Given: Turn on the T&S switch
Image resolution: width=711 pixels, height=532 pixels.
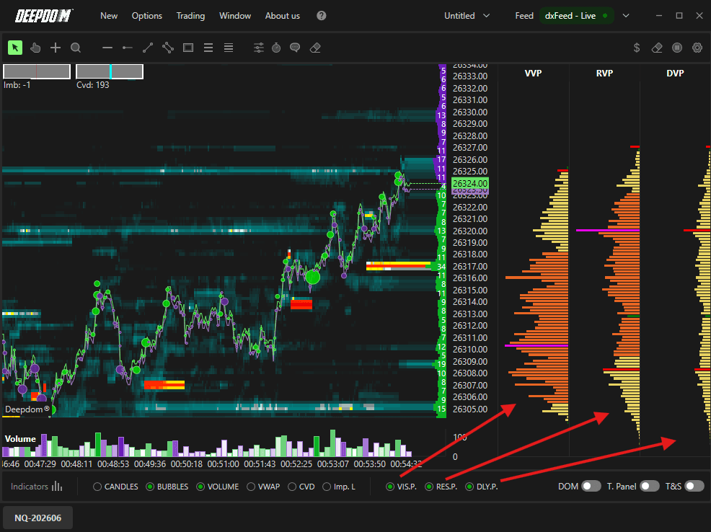Looking at the screenshot, I should (x=694, y=487).
